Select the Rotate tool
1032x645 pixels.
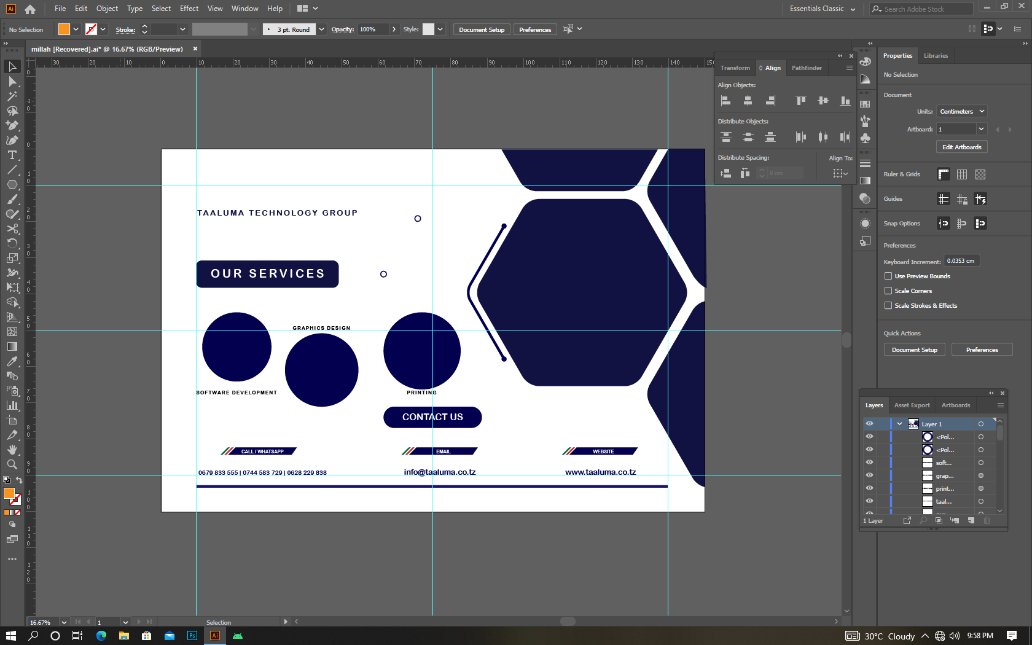[x=12, y=243]
